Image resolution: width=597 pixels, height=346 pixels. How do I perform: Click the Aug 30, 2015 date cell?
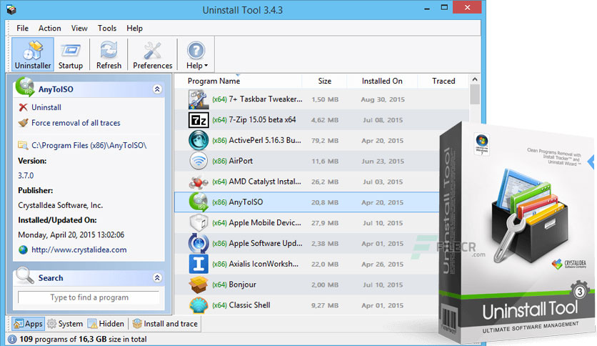(383, 99)
